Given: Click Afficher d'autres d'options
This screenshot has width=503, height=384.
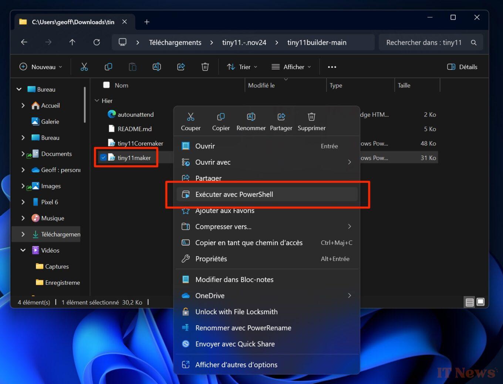Looking at the screenshot, I should click(x=236, y=365).
